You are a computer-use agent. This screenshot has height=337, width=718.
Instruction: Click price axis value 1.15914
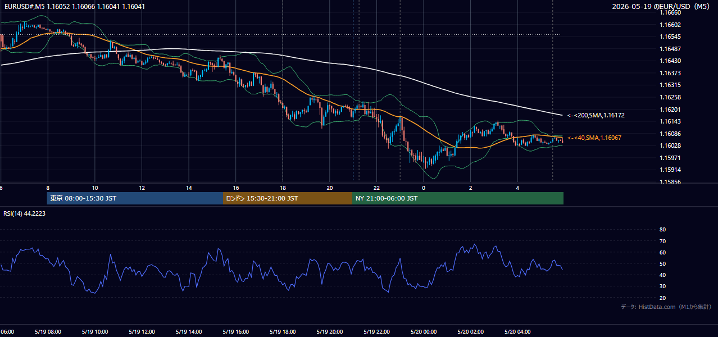[x=670, y=170]
